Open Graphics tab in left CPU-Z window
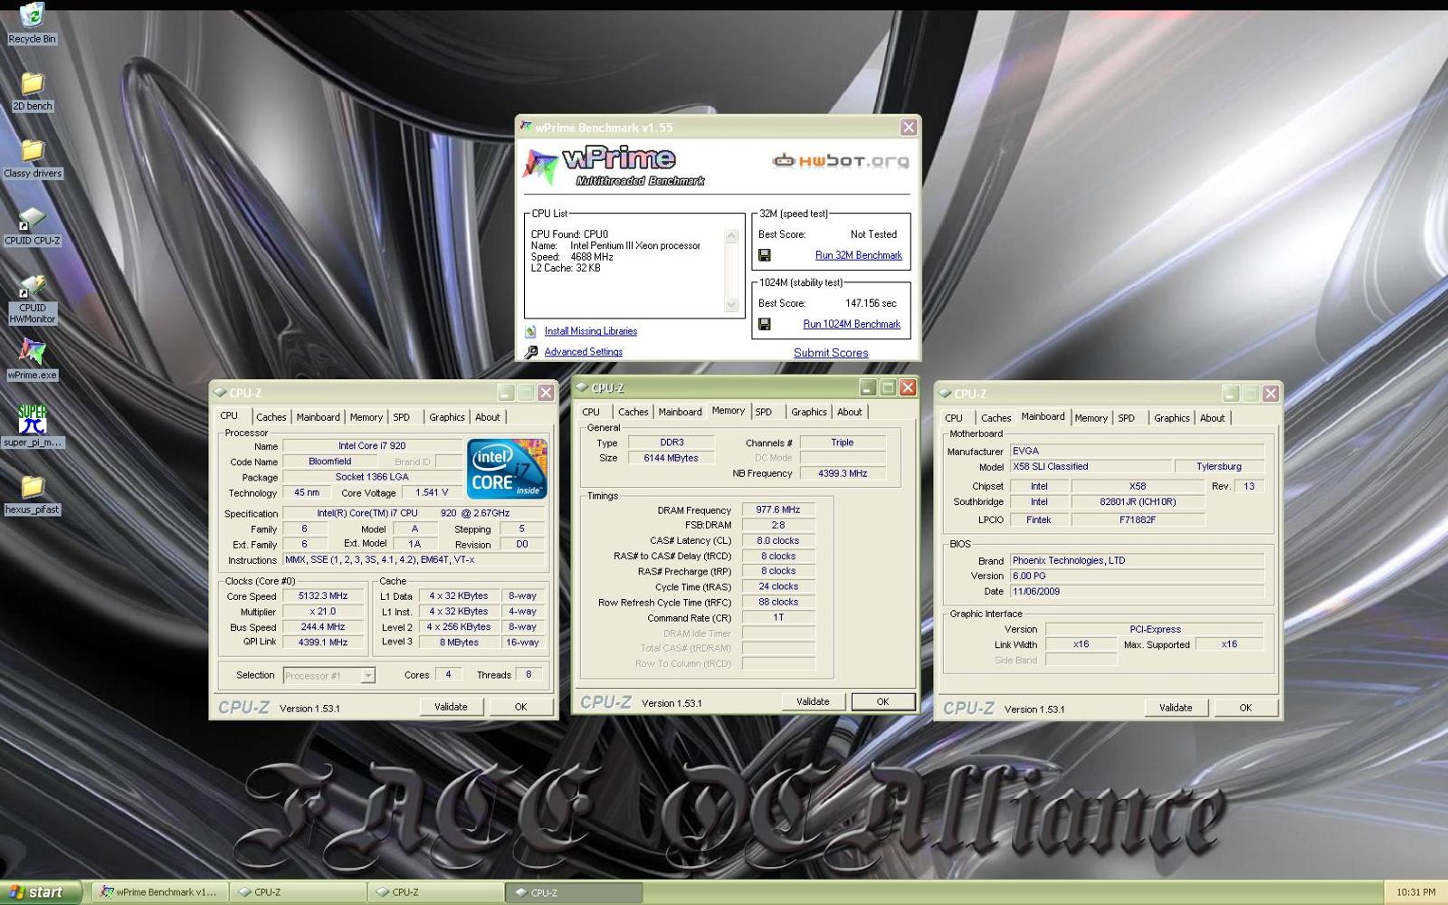Viewport: 1448px width, 905px height. coord(447,417)
